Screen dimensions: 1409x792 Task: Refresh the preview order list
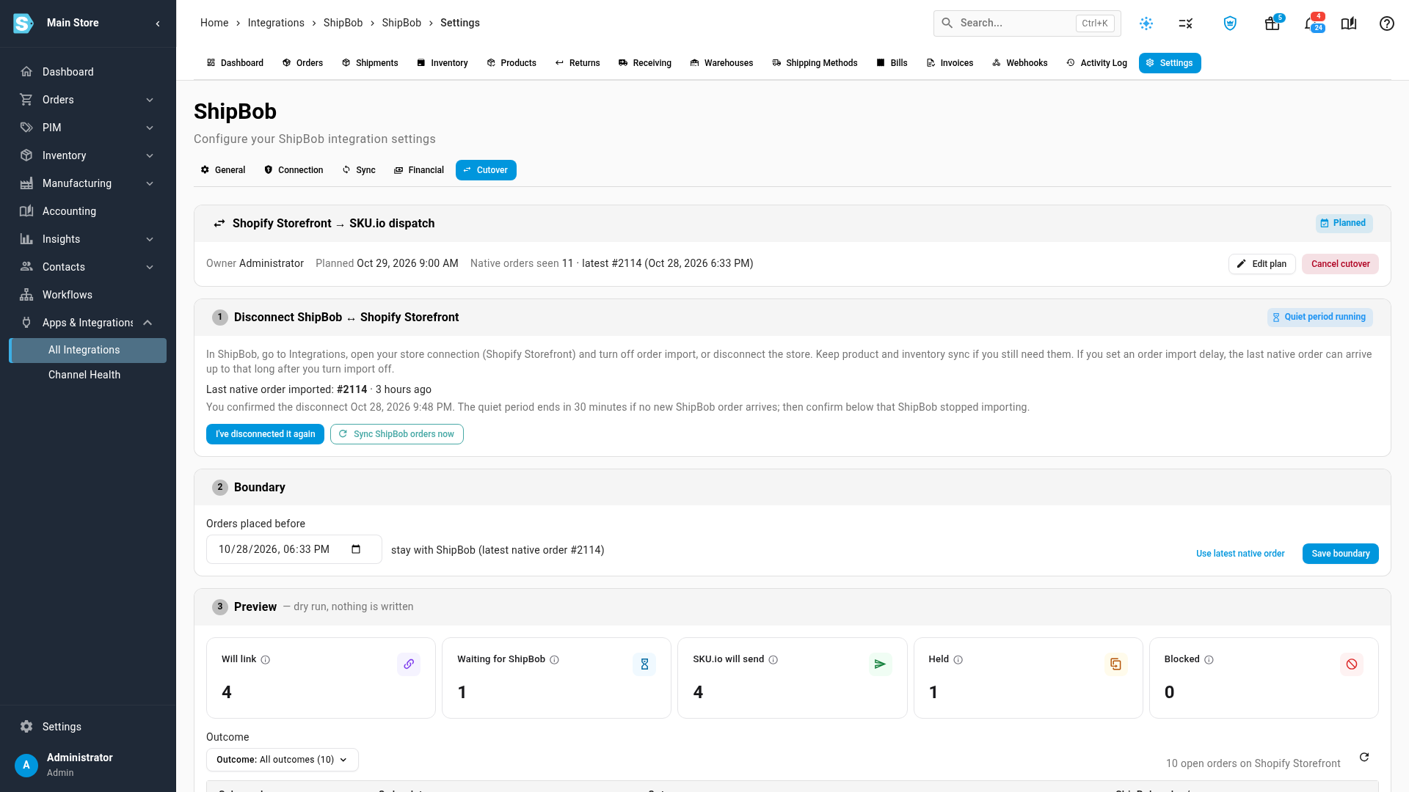pyautogui.click(x=1364, y=758)
